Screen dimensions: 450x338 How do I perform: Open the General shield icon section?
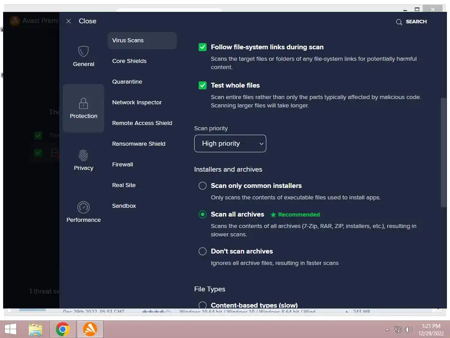(x=83, y=51)
